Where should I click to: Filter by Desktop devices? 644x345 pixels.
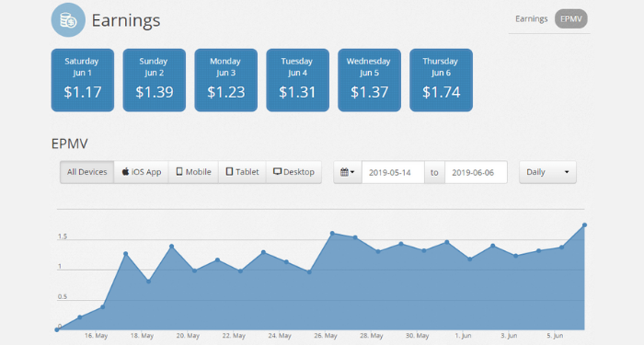(293, 172)
